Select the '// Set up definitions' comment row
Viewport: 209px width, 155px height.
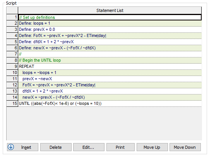coord(110,17)
